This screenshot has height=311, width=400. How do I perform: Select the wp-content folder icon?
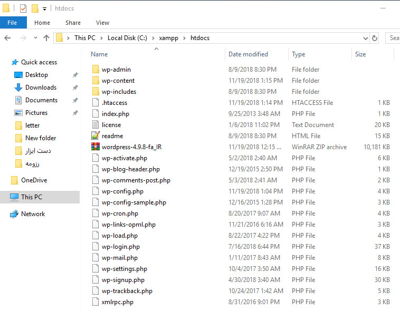point(96,81)
